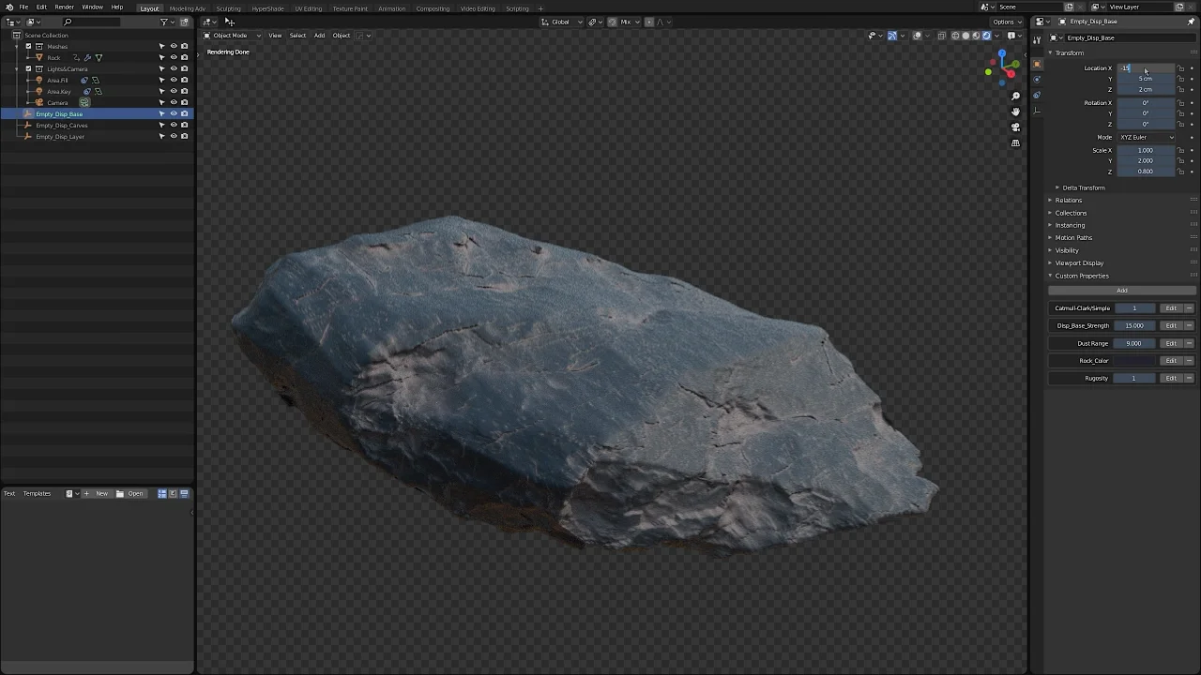This screenshot has height=675, width=1201.
Task: Adjust the Scale Y value slider
Action: 1145,160
